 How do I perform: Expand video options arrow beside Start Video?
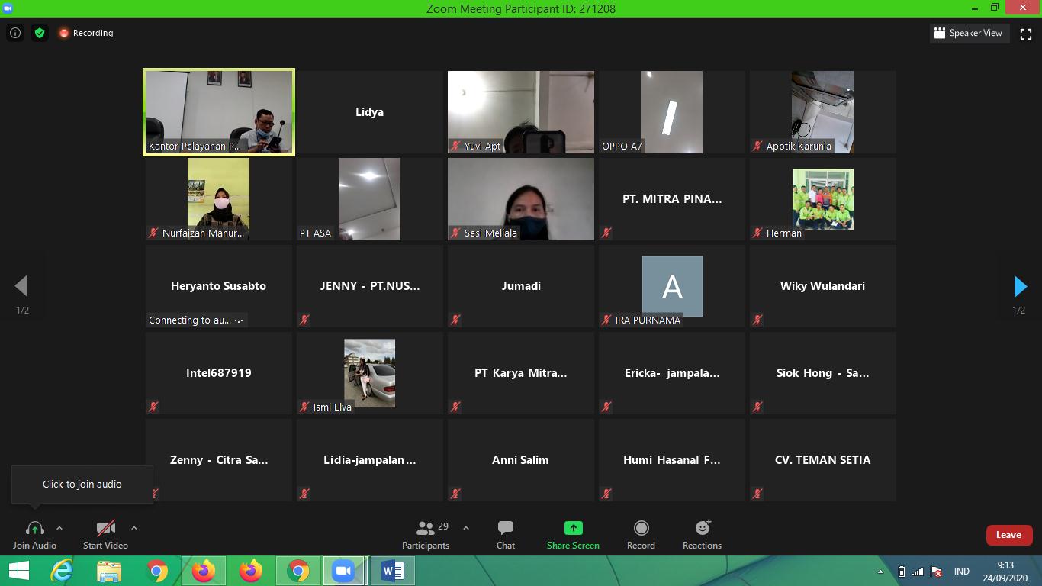[134, 528]
